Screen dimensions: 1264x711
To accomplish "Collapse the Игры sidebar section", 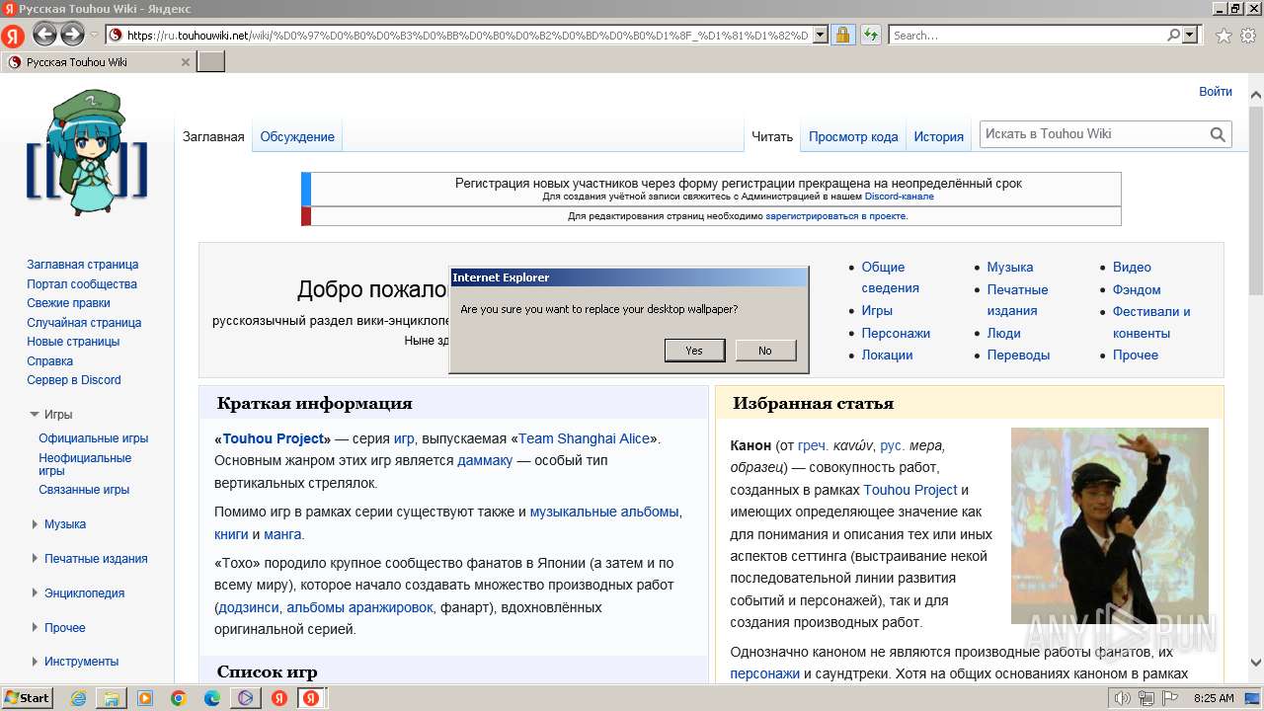I will [x=35, y=415].
